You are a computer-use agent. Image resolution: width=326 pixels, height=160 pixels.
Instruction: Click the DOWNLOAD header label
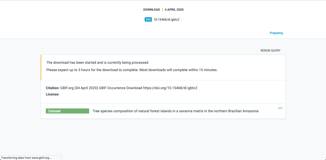click(x=152, y=10)
